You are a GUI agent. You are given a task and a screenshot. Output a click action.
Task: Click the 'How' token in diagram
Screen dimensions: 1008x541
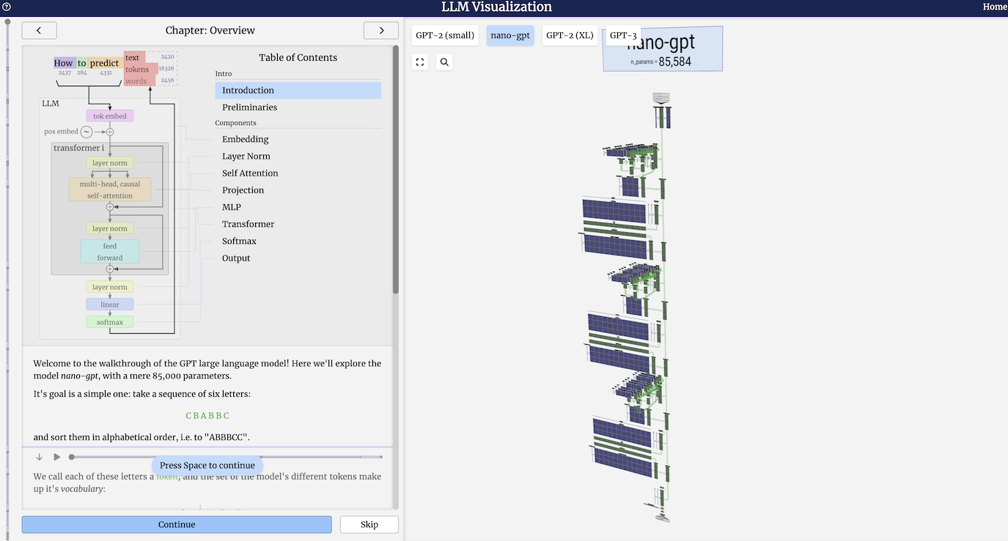(64, 63)
